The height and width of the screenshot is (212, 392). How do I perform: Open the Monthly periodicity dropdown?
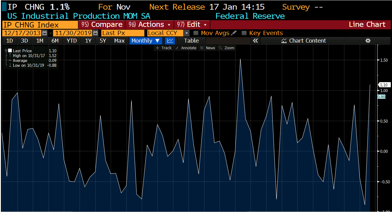pos(146,40)
